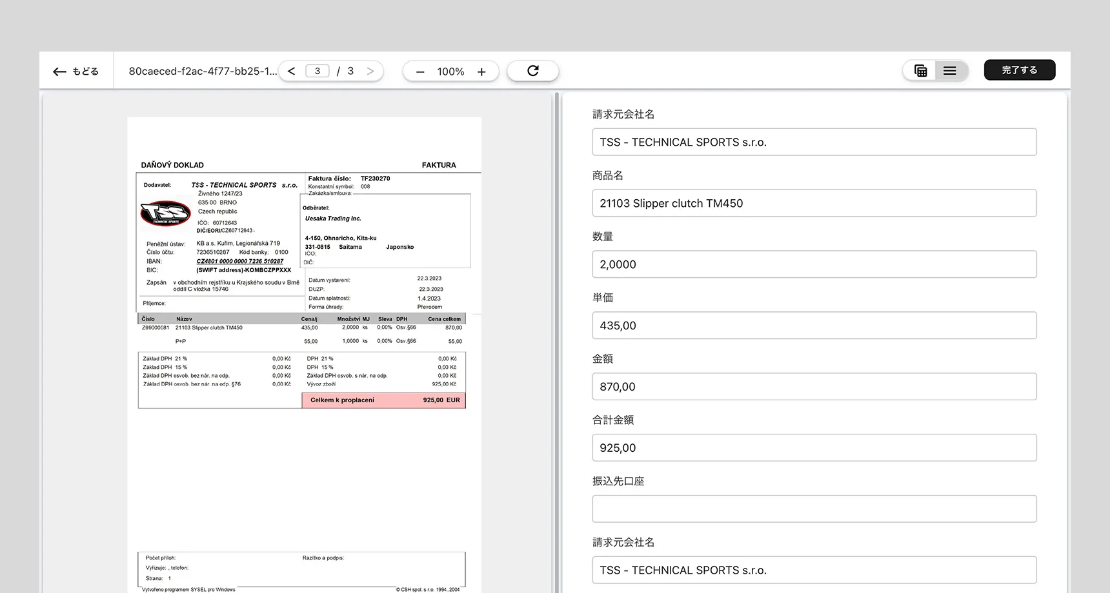Viewport: 1110px width, 593px height.
Task: Switch to table view icon
Action: tap(921, 71)
